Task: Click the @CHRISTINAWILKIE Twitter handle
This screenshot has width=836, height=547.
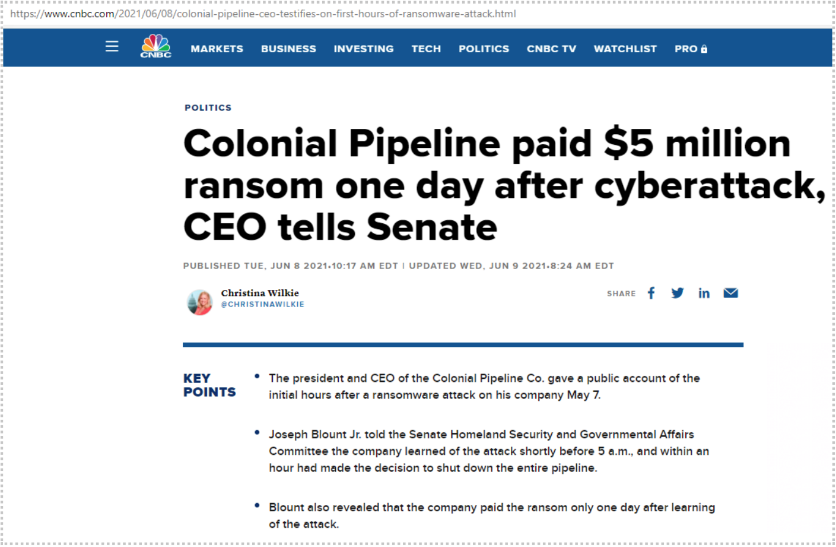Action: pyautogui.click(x=262, y=304)
